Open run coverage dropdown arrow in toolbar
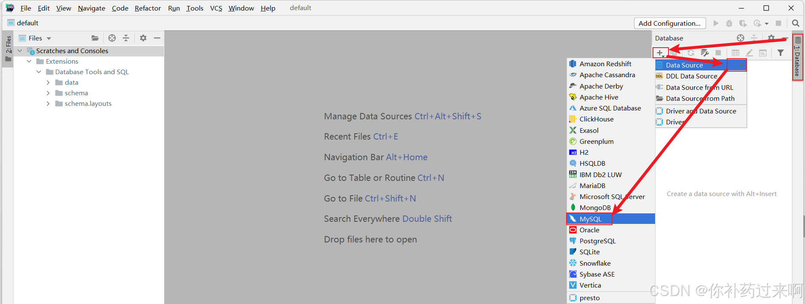Screen dimensions: 805x304 click(767, 24)
